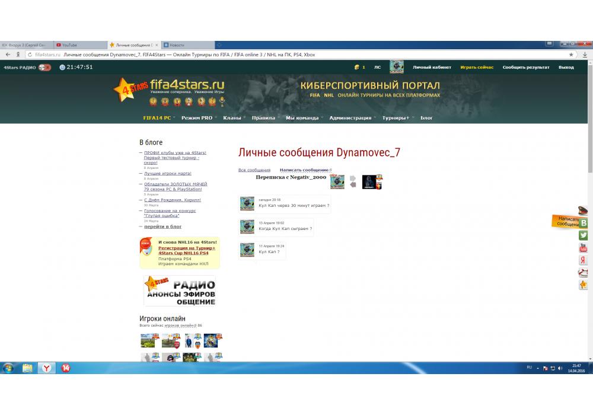This screenshot has height=415, width=593.
Task: Click the VK share icon in sidebar
Action: tap(584, 223)
